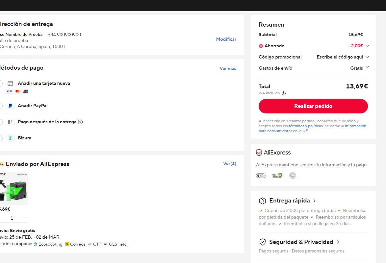Click Escribe el código aquí
The height and width of the screenshot is (263, 386).
340,57
